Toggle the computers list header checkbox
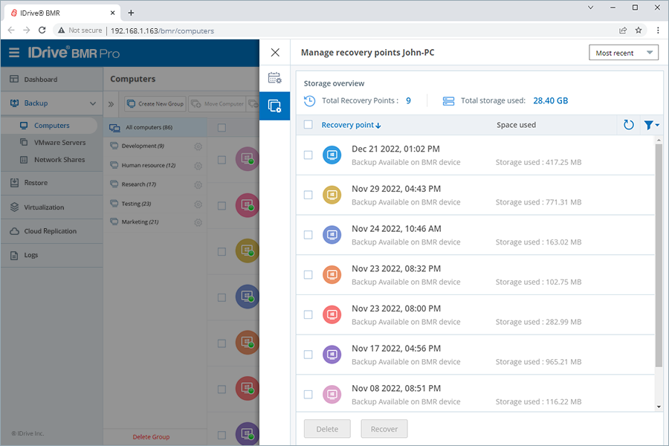The image size is (669, 446). [222, 128]
